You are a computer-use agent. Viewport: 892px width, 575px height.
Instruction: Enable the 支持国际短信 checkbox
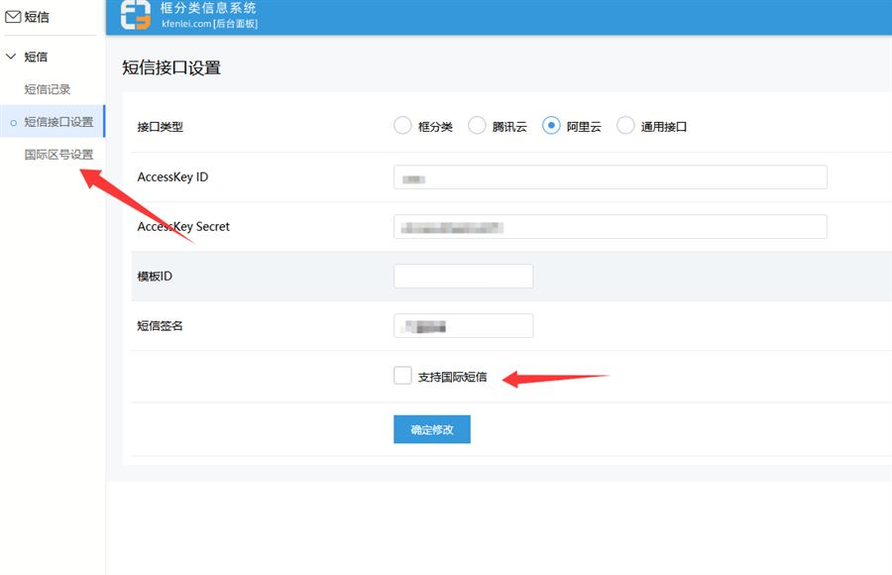(402, 376)
